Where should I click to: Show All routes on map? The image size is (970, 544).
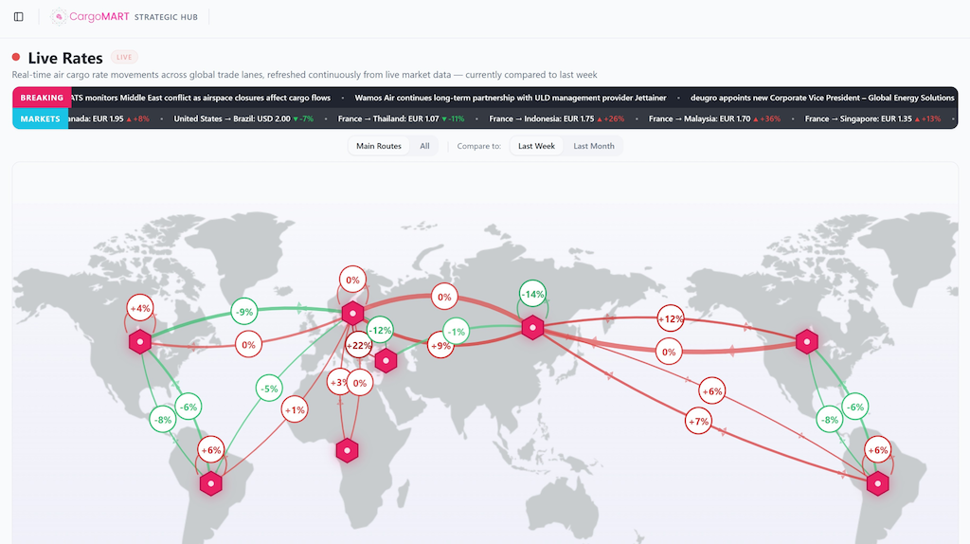click(x=424, y=146)
